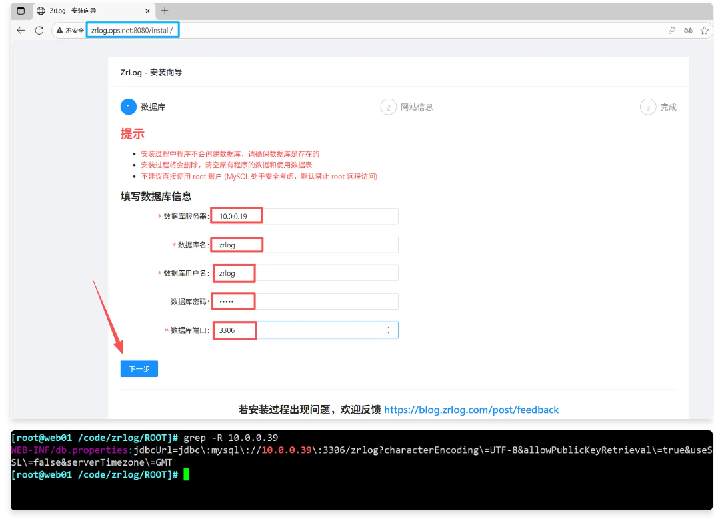Click the translate page icon in address bar

(688, 31)
